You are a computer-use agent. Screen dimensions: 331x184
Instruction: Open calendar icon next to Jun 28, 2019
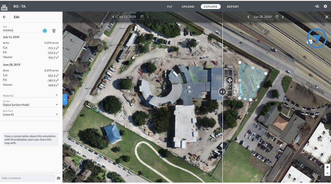tap(277, 17)
